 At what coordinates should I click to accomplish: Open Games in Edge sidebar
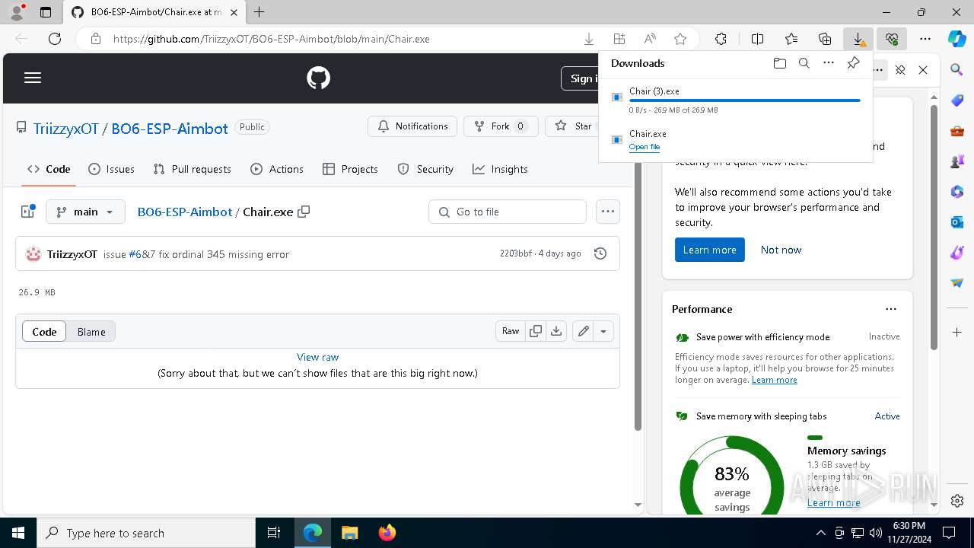pos(957,161)
